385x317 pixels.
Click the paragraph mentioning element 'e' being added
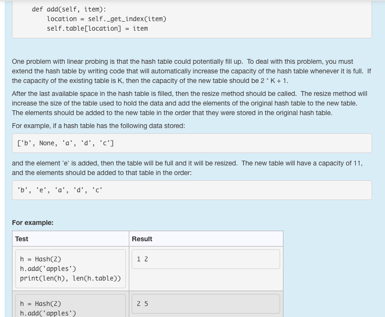(x=192, y=168)
